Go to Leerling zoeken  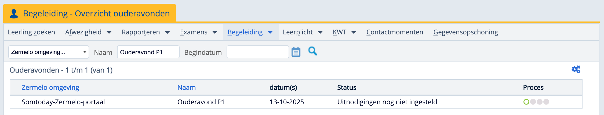click(x=31, y=32)
